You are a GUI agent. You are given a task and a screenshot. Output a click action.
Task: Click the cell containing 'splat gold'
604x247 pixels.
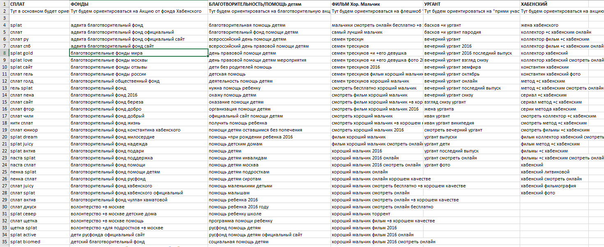point(39,53)
